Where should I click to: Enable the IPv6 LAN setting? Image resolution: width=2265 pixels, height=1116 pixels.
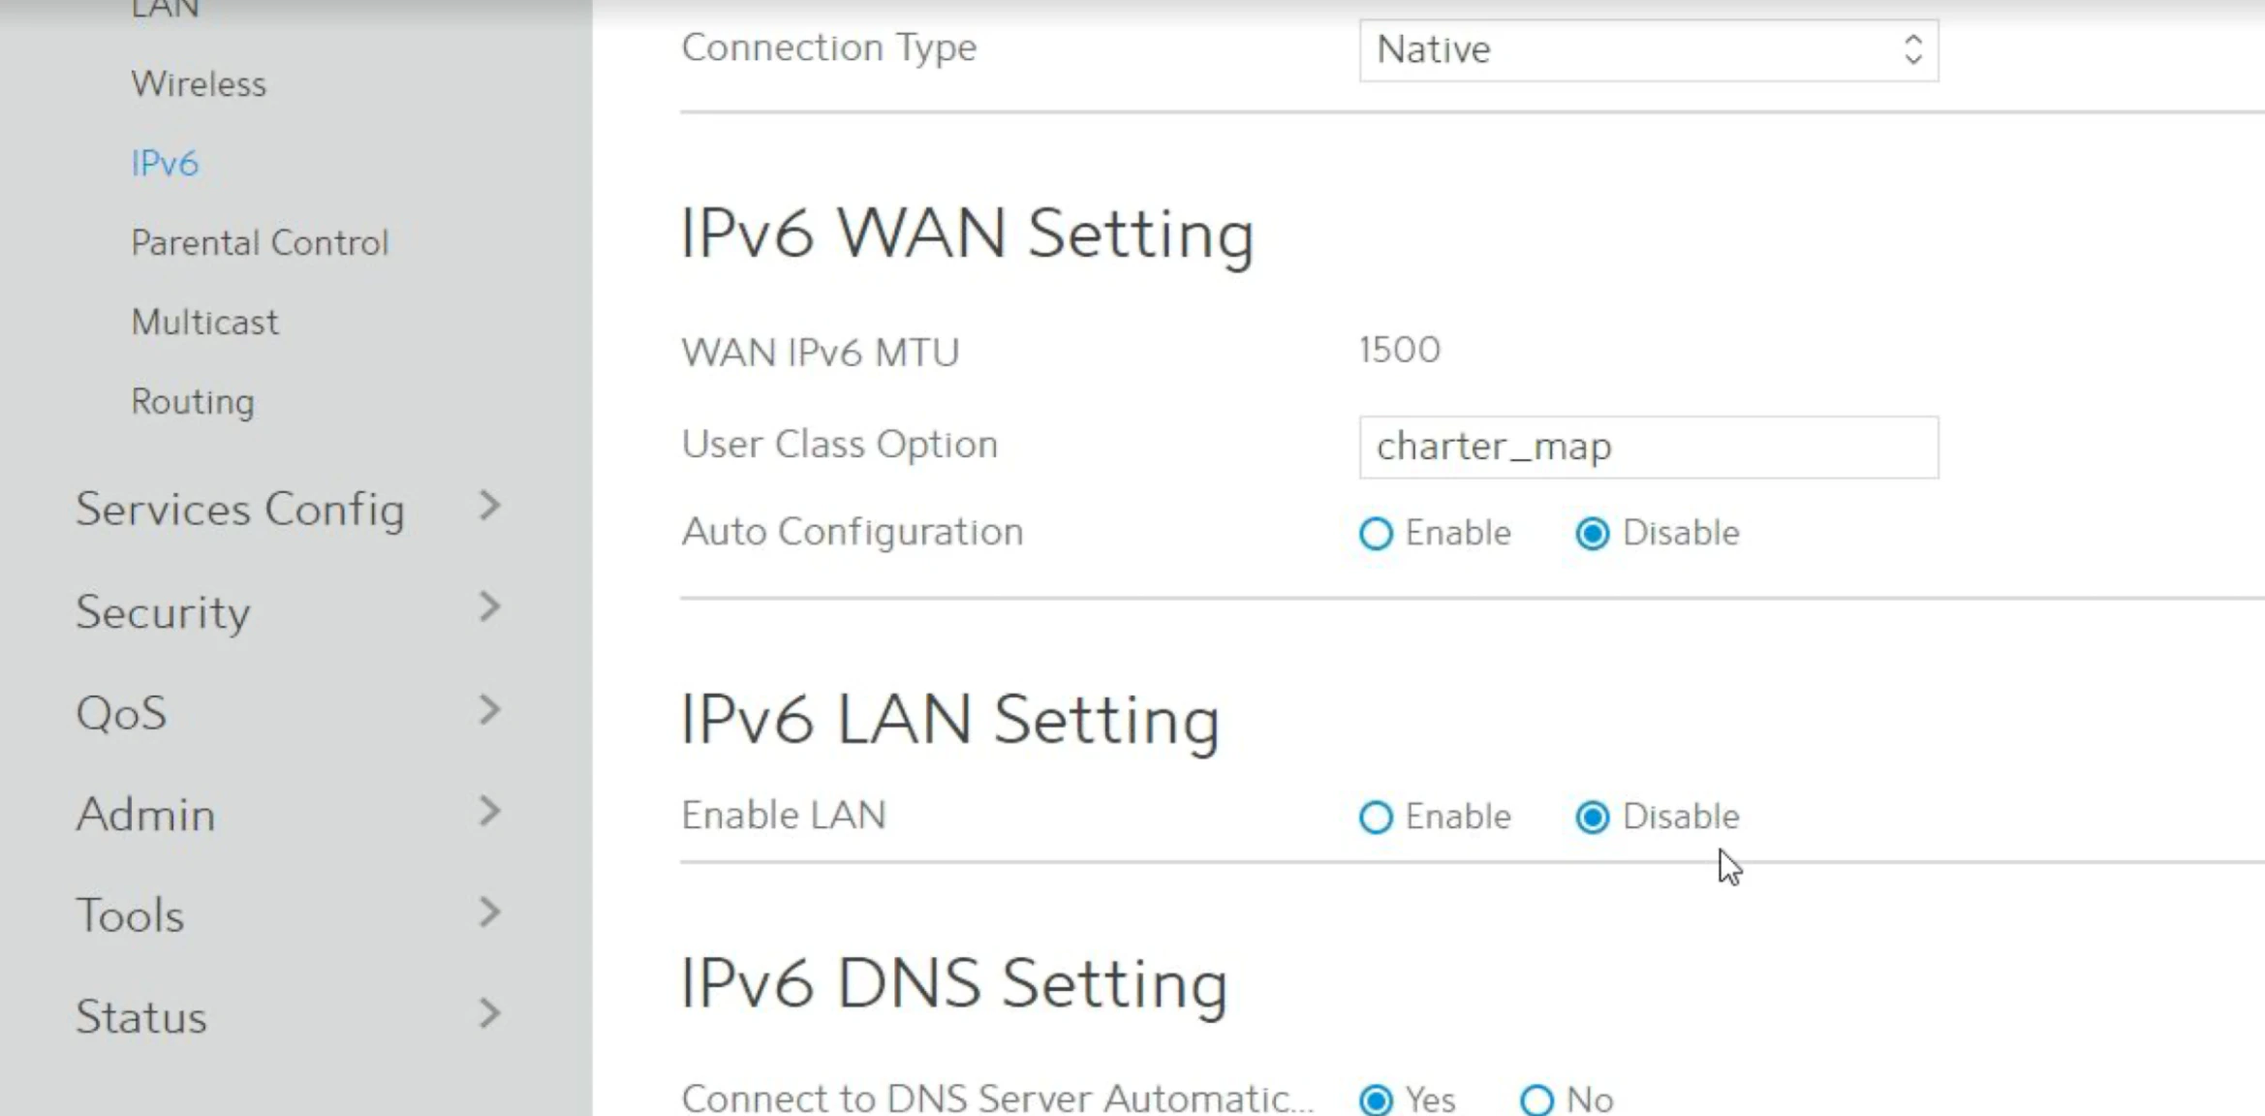click(1376, 817)
